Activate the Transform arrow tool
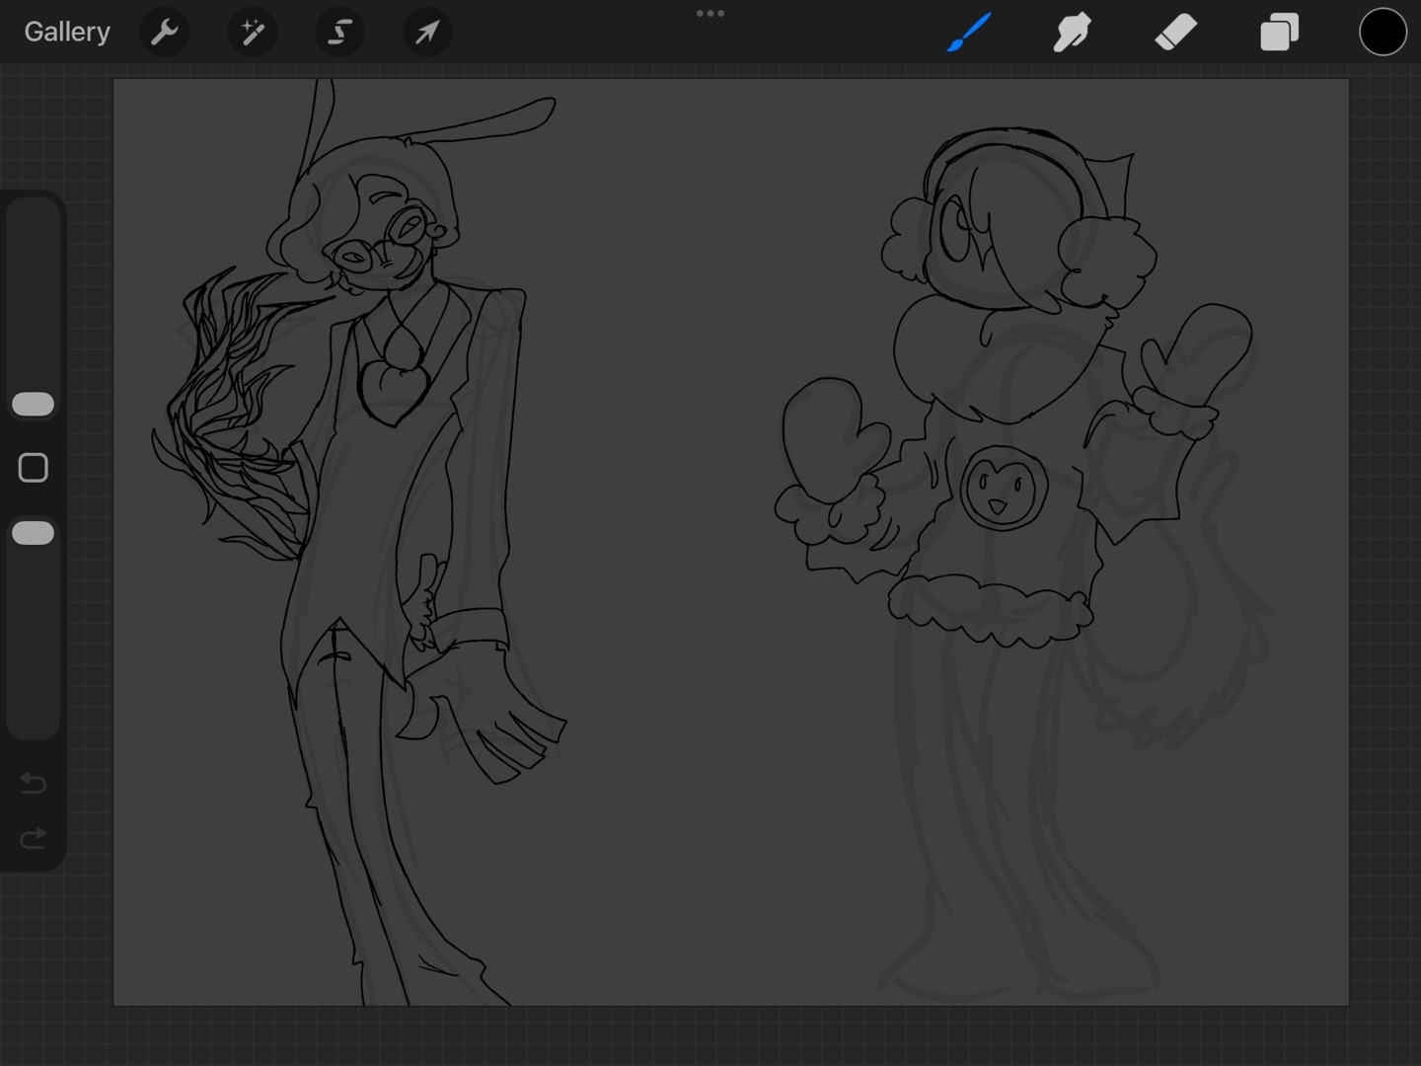This screenshot has width=1421, height=1066. (x=427, y=33)
